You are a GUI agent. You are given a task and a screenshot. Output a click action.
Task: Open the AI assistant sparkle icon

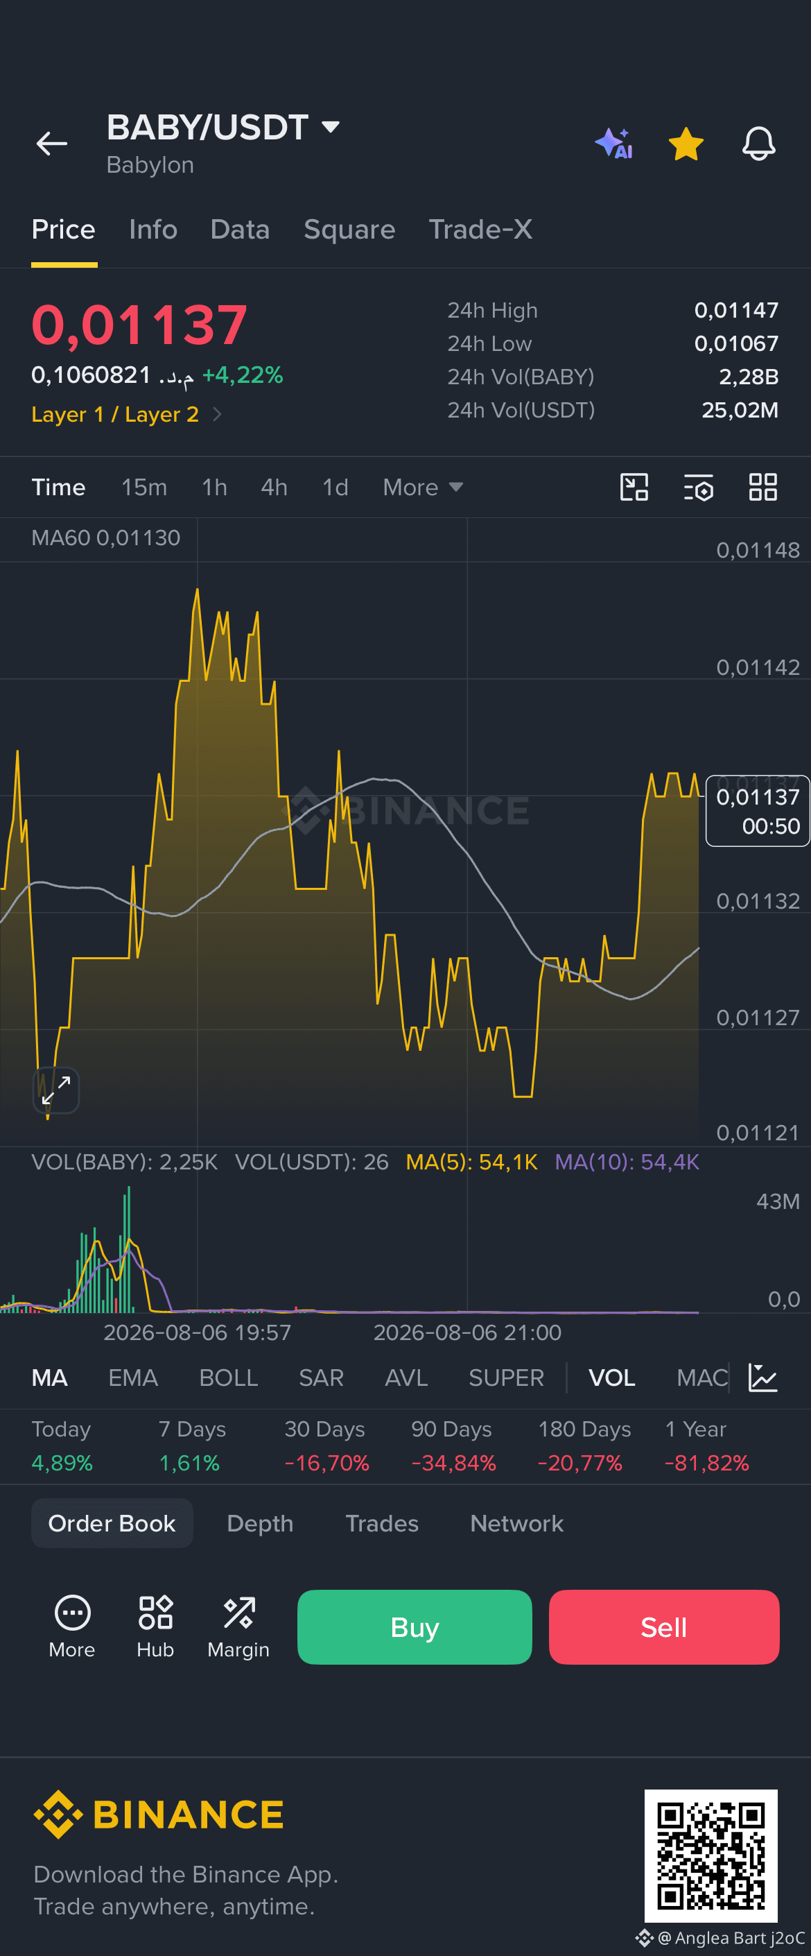(x=613, y=144)
